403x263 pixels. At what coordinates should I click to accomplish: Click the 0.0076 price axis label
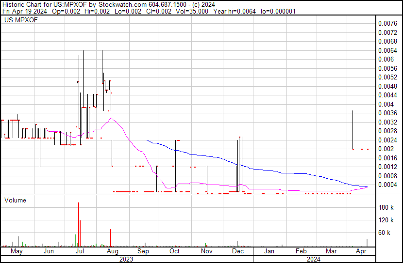tap(387, 23)
